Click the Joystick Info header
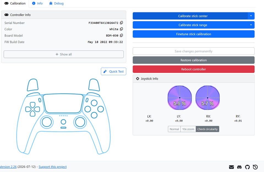This screenshot has width=264, height=172. 194,79
